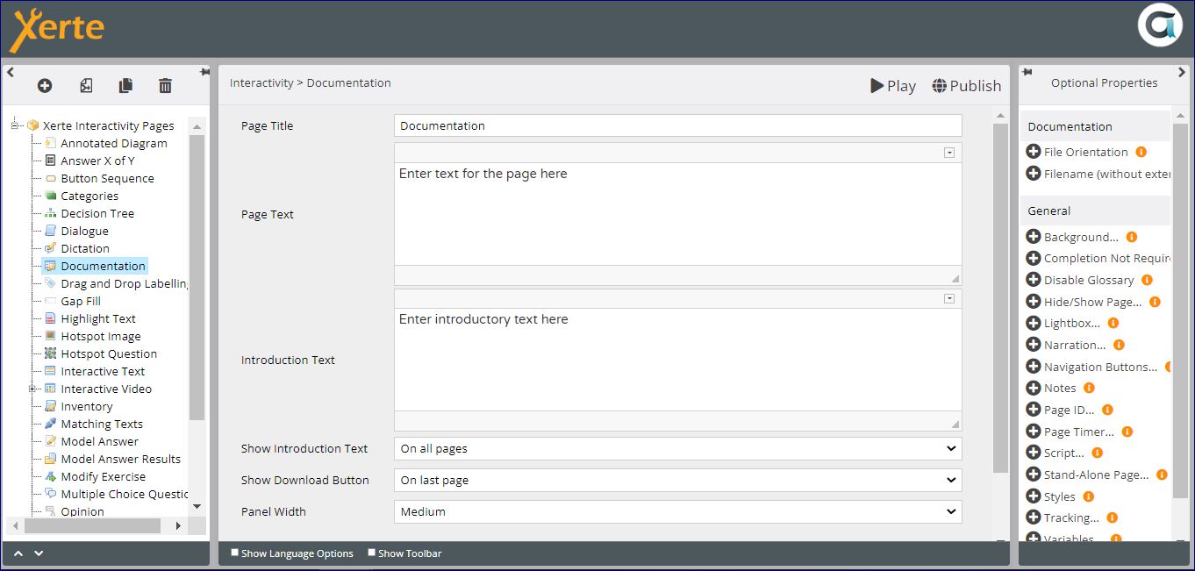1195x571 pixels.
Task: Click the Publish button
Action: (x=966, y=85)
